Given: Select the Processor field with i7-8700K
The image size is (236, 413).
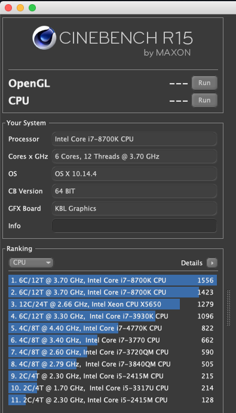Looking at the screenshot, I should pyautogui.click(x=134, y=139).
